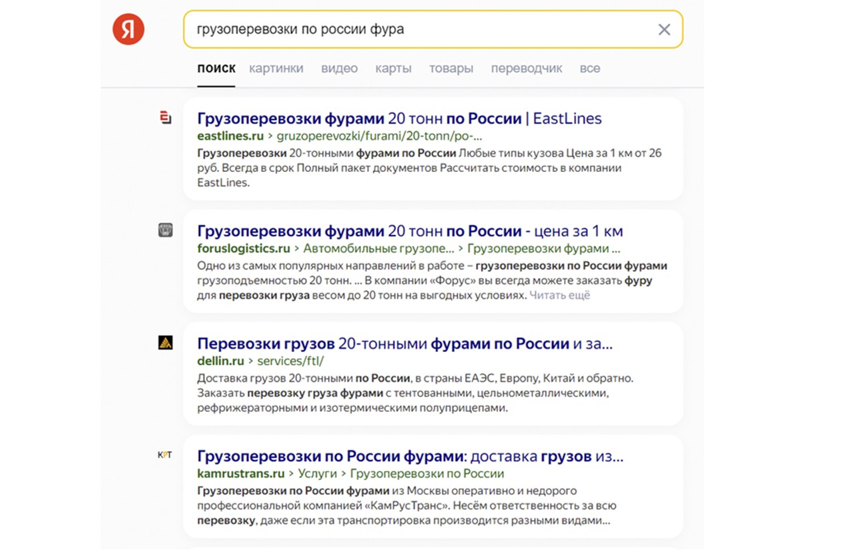
Task: Expand snippet with «Читать ещё»
Action: (560, 295)
